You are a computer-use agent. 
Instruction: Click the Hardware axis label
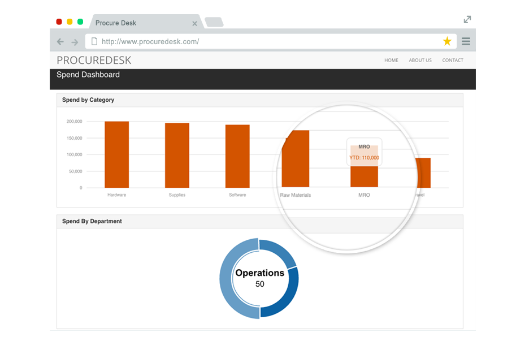(x=117, y=195)
